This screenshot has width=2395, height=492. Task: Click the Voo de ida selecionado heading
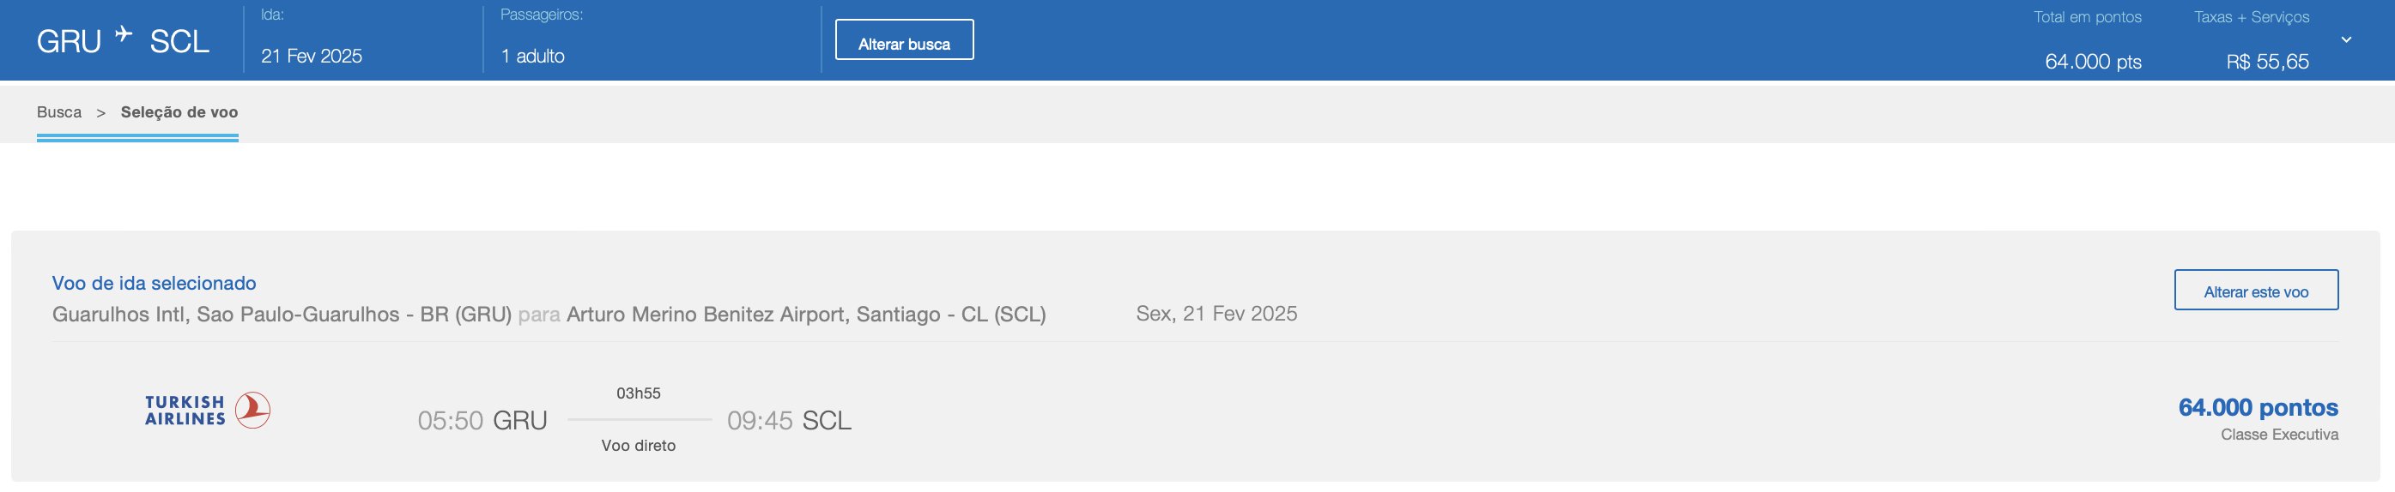(155, 283)
